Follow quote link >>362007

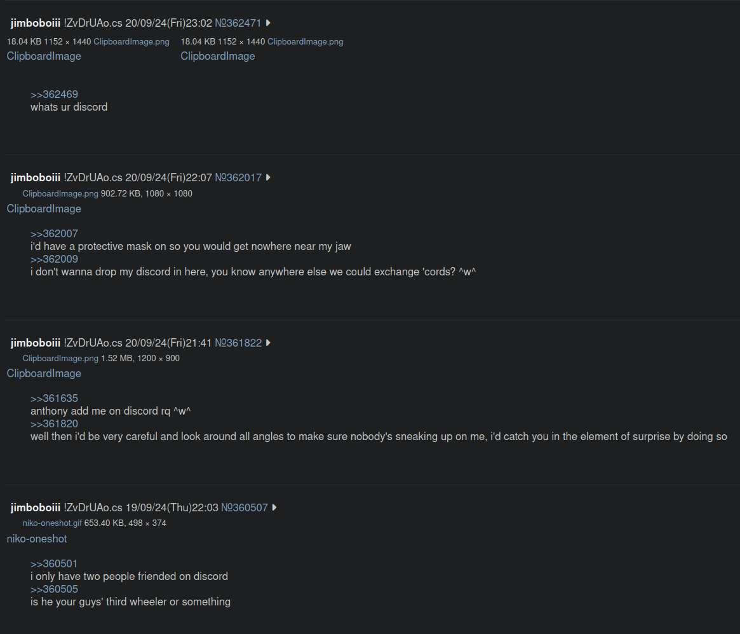[54, 234]
